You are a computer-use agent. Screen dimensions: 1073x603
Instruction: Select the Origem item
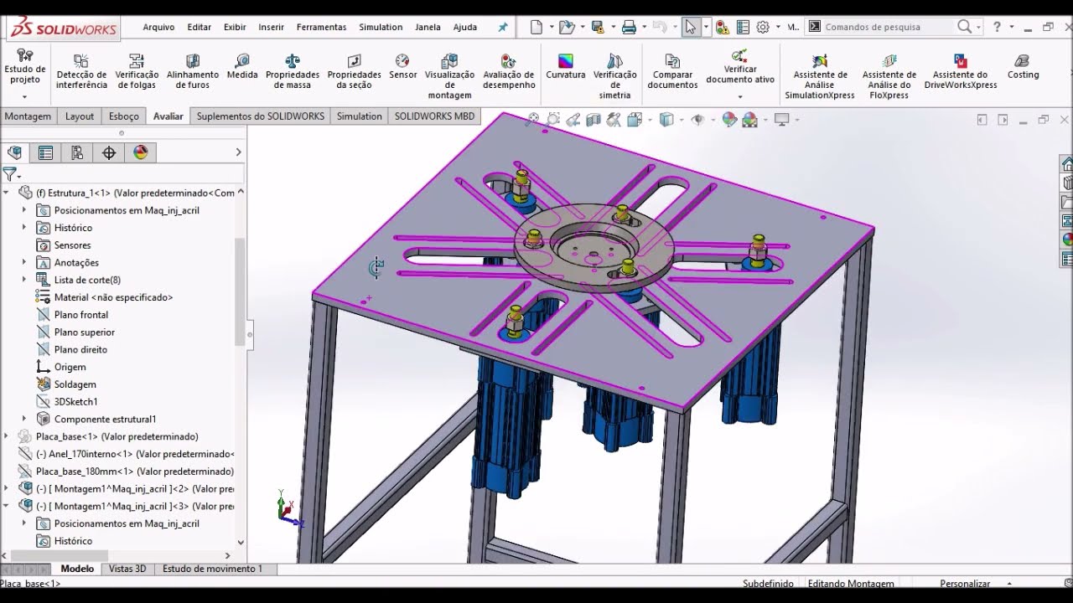[x=70, y=367]
